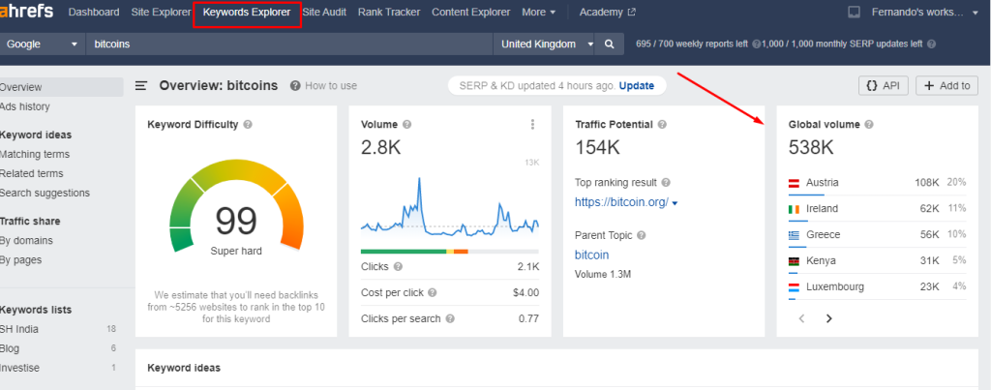
Task: Click the hamburger menu icon beside Overview
Action: click(x=141, y=86)
